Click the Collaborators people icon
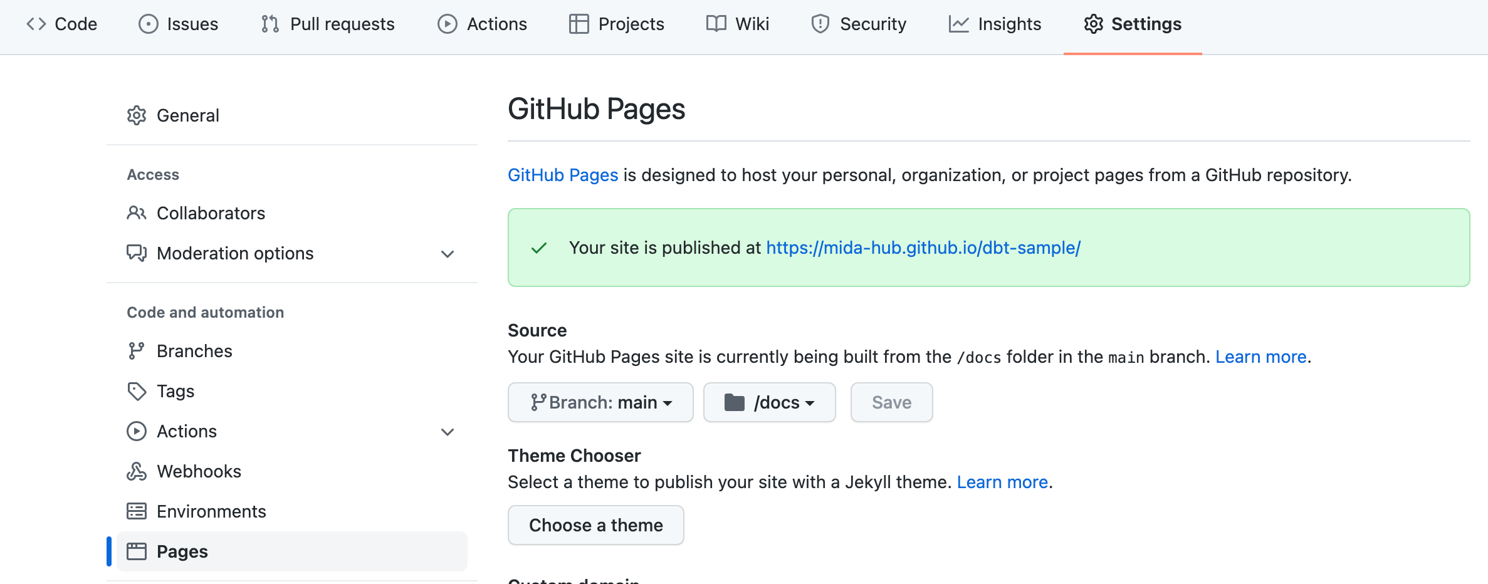This screenshot has width=1488, height=584. click(137, 213)
